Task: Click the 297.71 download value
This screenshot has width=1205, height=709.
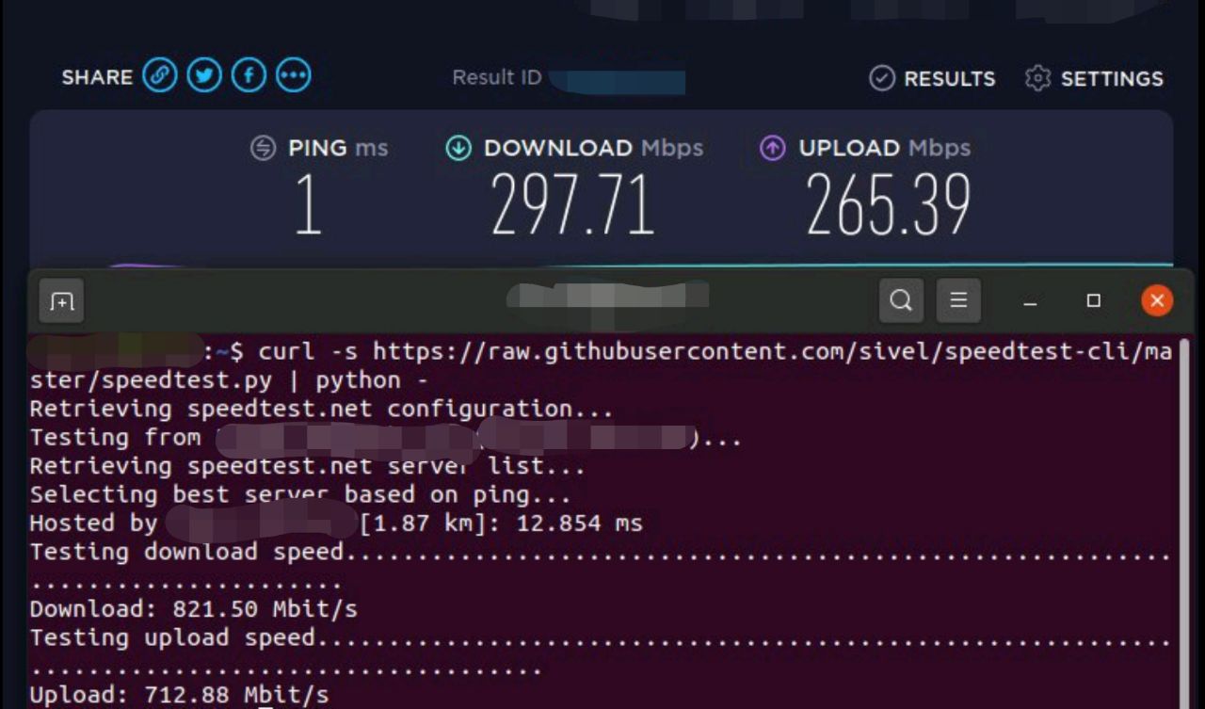Action: click(x=572, y=204)
